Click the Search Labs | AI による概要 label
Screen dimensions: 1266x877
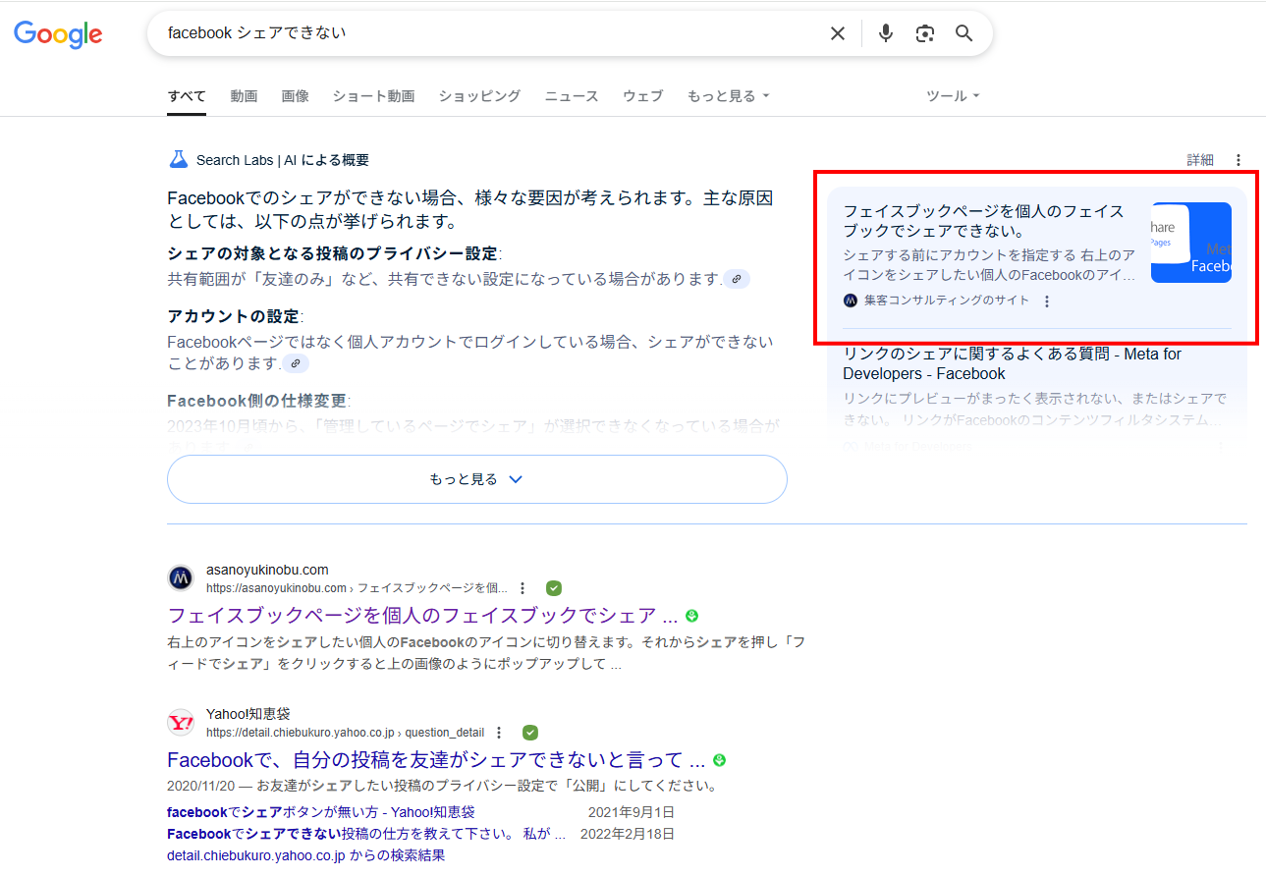pyautogui.click(x=283, y=160)
